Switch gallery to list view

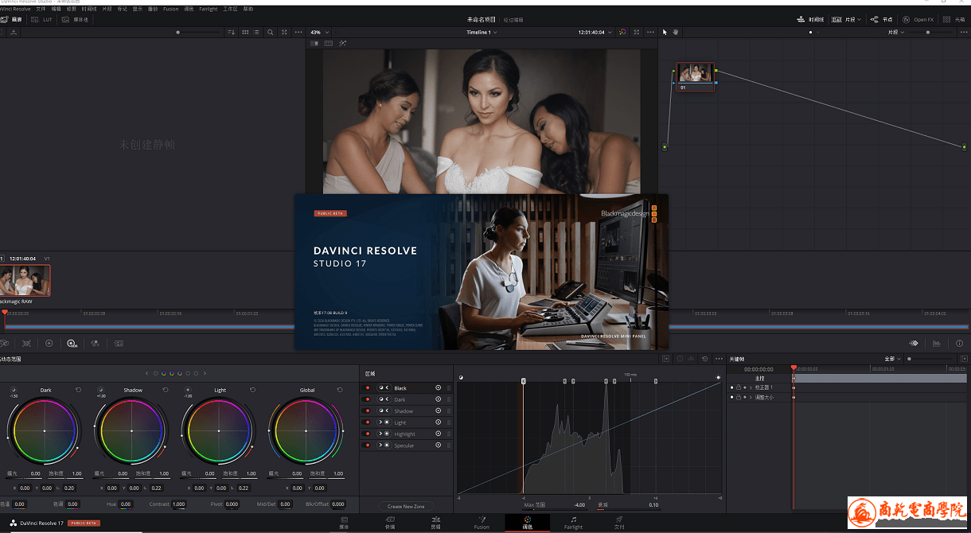click(256, 32)
